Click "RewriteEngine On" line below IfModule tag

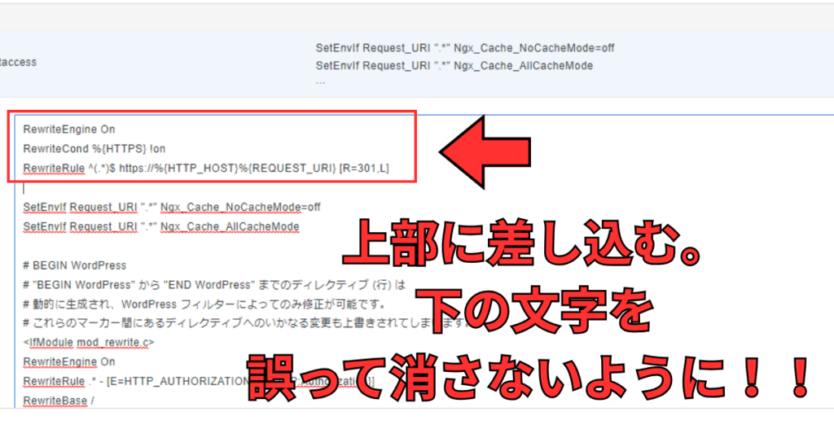click(x=69, y=362)
